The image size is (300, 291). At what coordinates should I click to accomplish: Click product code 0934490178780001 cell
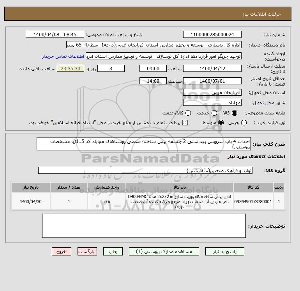253,202
